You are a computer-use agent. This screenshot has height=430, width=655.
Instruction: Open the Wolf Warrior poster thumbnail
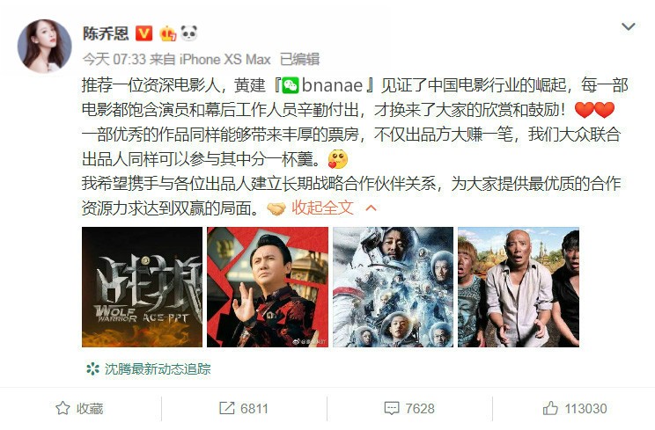coord(142,287)
